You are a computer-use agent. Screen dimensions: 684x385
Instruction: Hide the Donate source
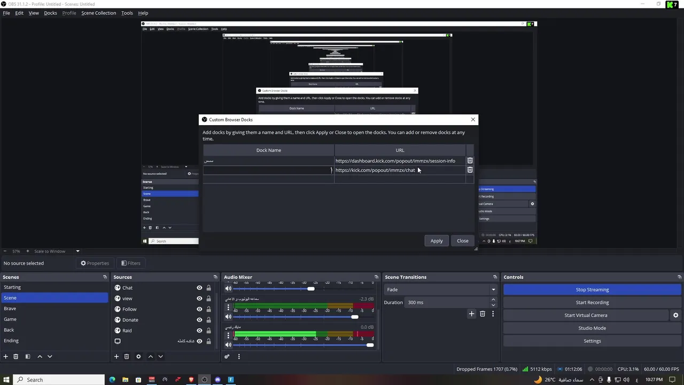(199, 320)
